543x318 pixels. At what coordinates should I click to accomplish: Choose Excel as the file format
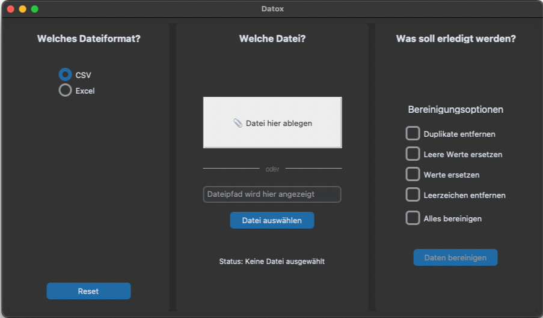point(65,91)
